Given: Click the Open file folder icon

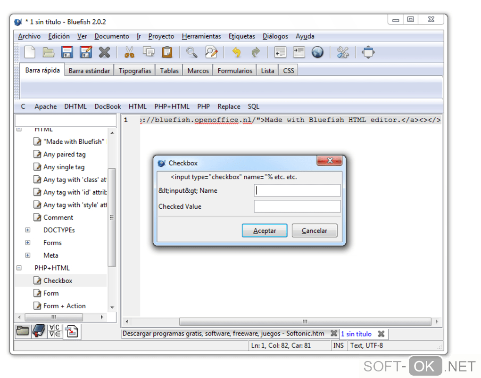Looking at the screenshot, I should point(48,52).
